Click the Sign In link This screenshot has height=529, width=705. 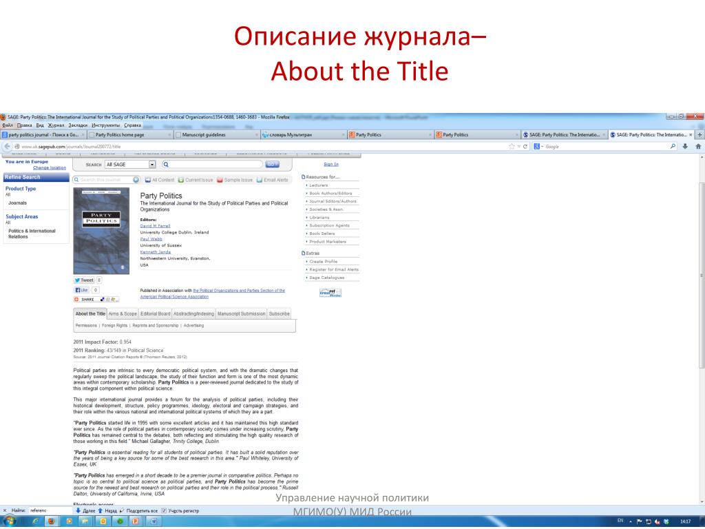coord(331,165)
